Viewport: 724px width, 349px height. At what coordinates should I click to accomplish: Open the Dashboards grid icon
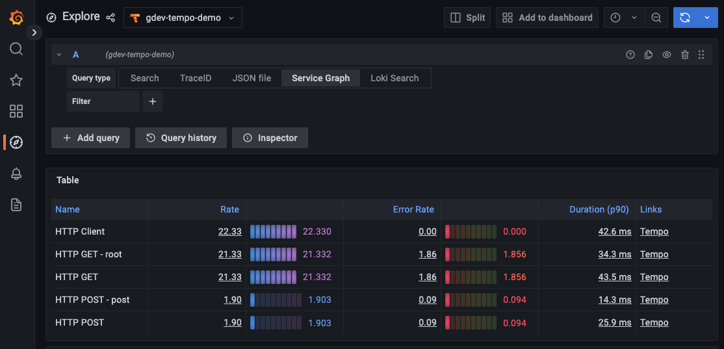click(x=17, y=111)
